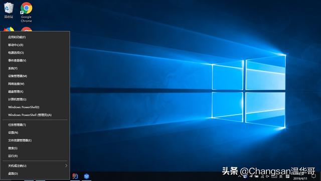Switch the 英 input method indicator
Screen dimensions: 321x181
pyautogui.click(x=281, y=176)
